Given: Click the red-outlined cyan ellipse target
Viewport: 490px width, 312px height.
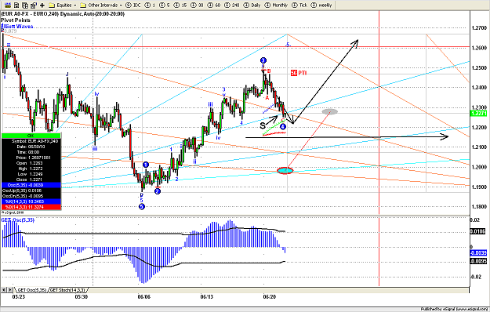Looking at the screenshot, I should click(x=285, y=171).
